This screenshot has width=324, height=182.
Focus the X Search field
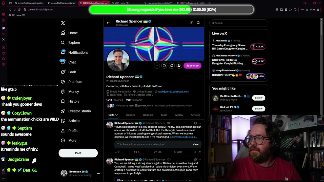[239, 23]
